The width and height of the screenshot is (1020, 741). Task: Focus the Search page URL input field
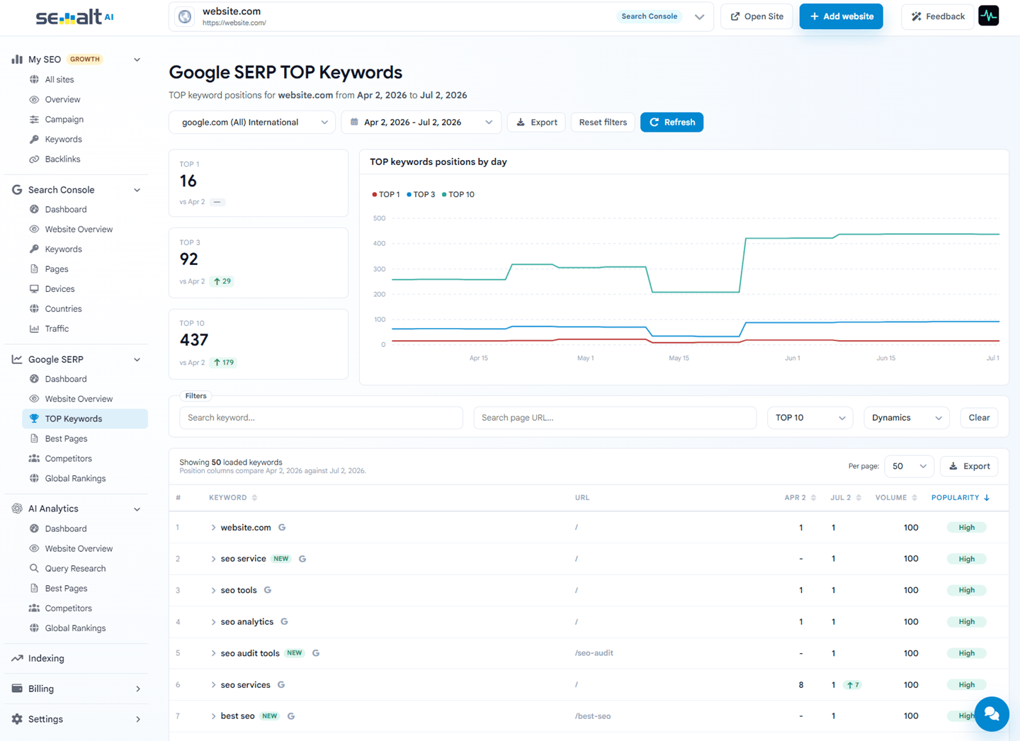615,417
